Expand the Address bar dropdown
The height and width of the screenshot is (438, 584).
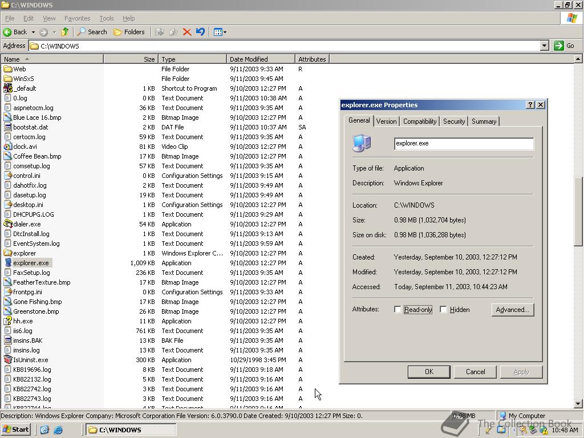tap(544, 46)
